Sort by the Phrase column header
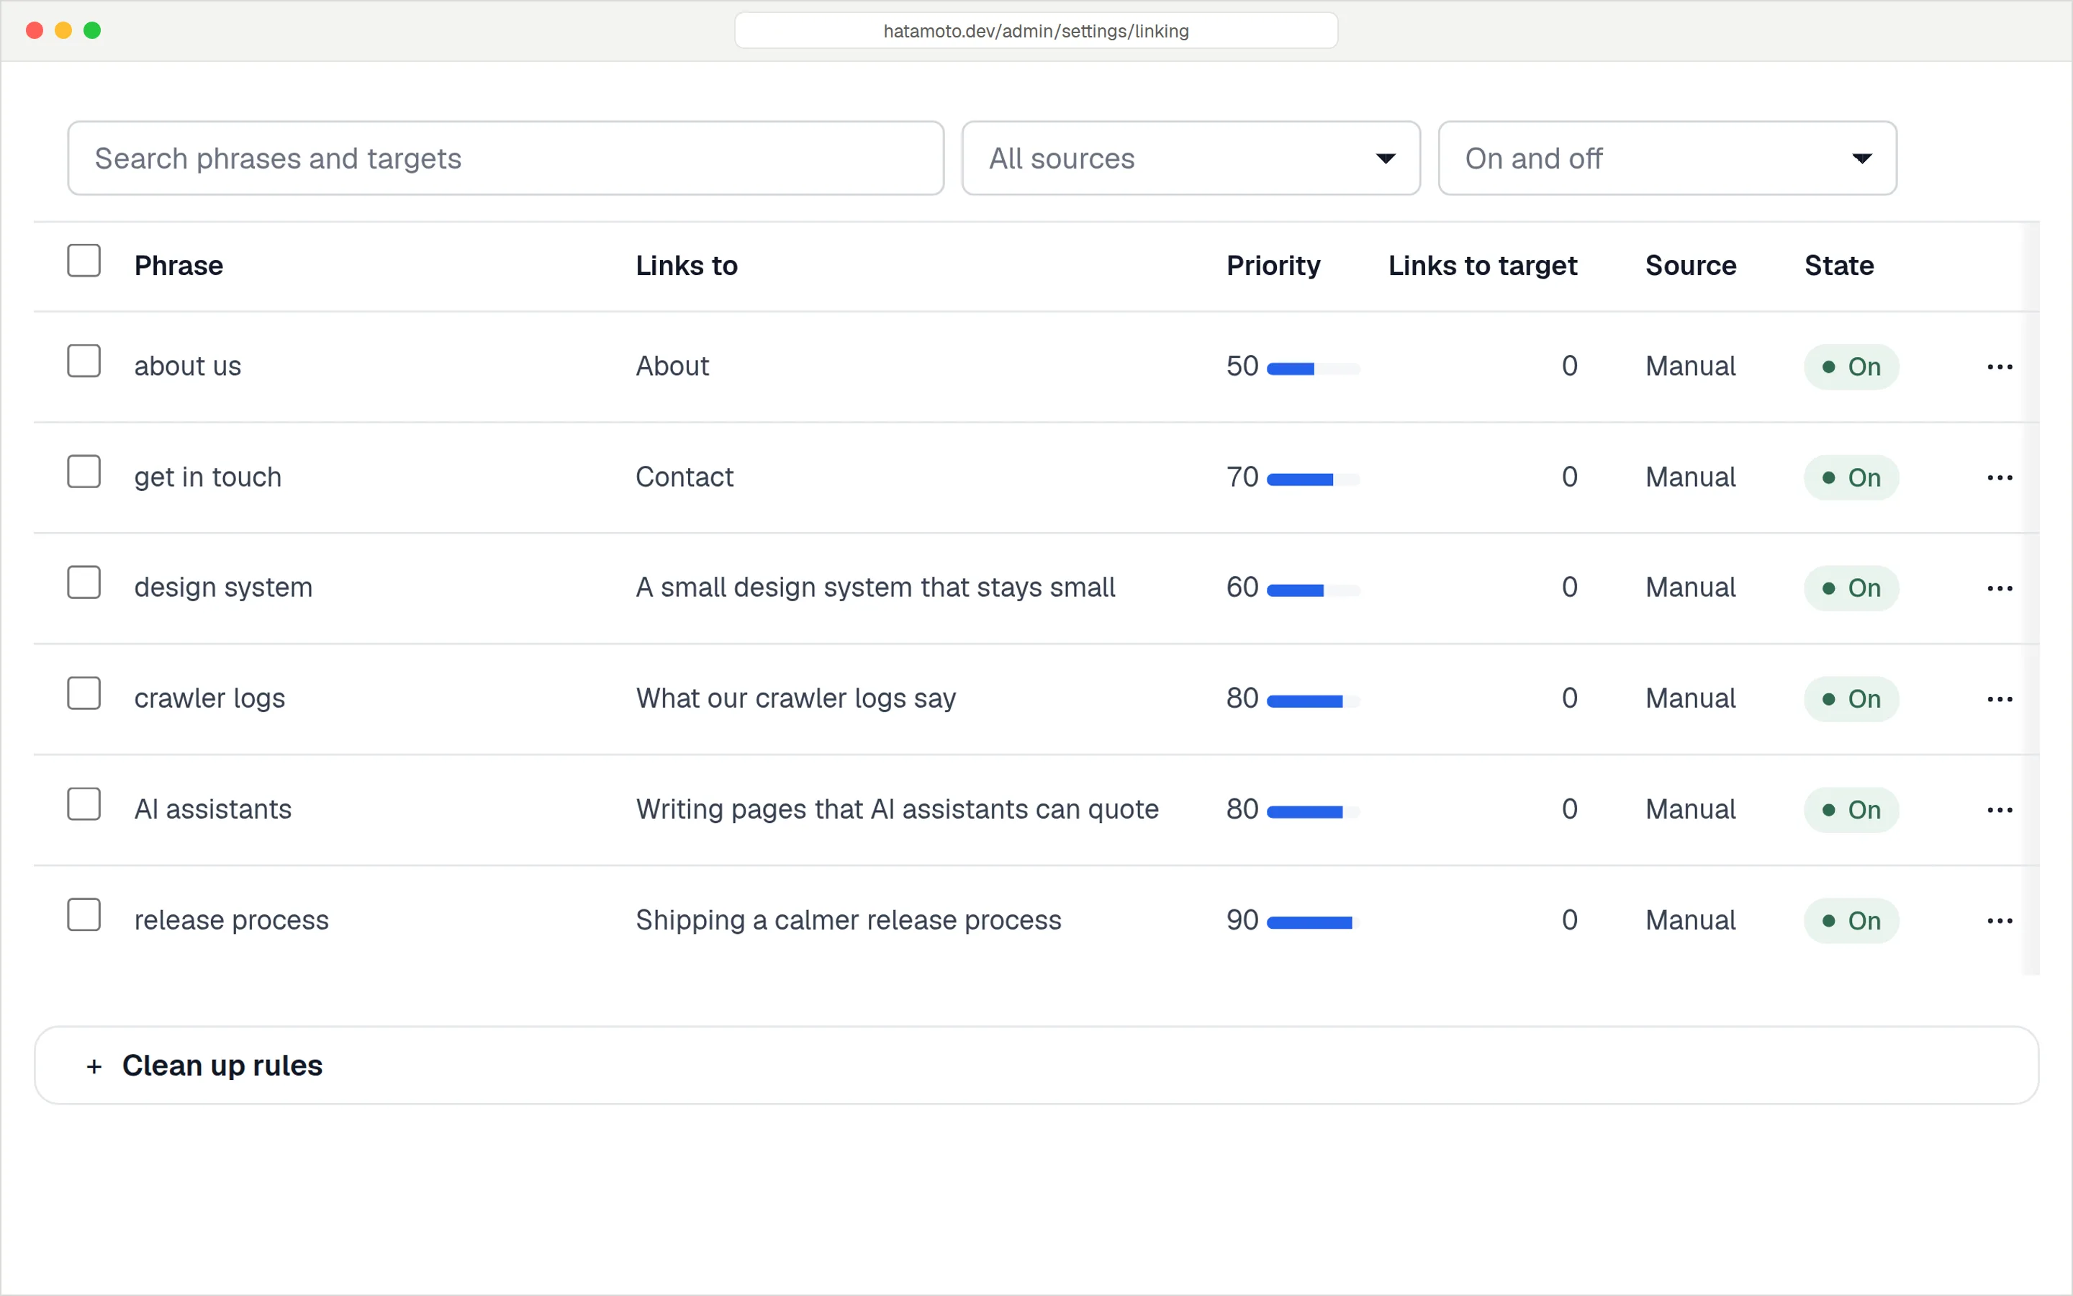The image size is (2073, 1296). [x=179, y=266]
